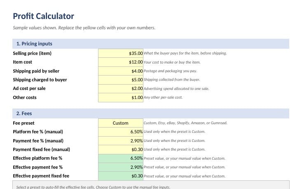This screenshot has width=302, height=189.
Task: Click the note 'Any other per-sale cost'
Action: (x=163, y=97)
